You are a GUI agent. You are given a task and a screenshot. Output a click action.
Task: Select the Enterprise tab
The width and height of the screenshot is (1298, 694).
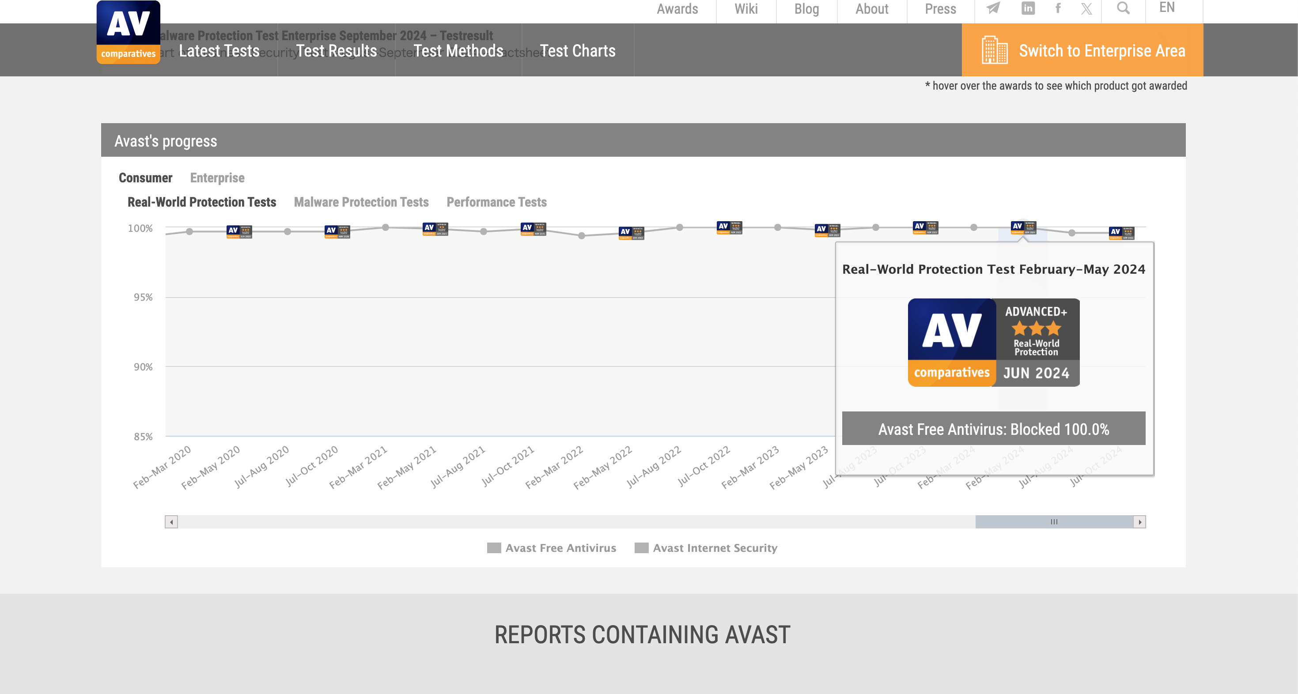[217, 178]
